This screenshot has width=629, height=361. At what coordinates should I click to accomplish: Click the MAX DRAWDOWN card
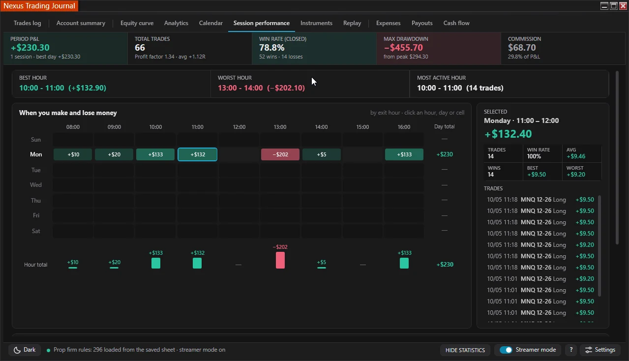coord(439,48)
